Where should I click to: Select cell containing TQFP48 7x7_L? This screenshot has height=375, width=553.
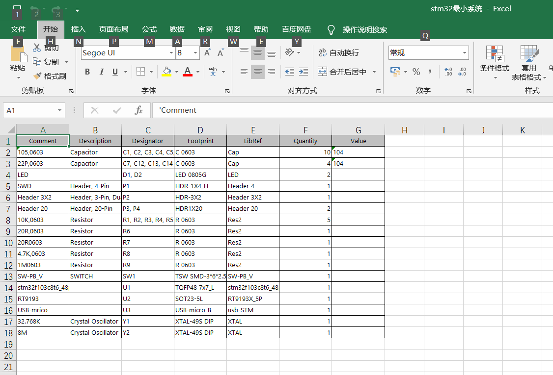click(x=200, y=287)
